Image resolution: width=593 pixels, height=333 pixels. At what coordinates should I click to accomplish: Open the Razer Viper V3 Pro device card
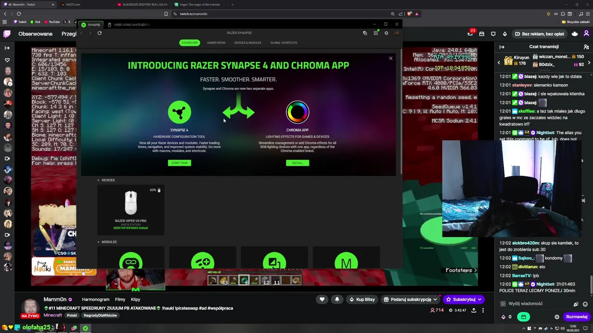tap(131, 210)
